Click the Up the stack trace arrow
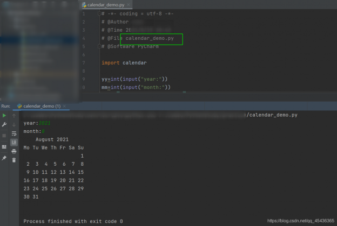337x226 pixels. (x=14, y=115)
